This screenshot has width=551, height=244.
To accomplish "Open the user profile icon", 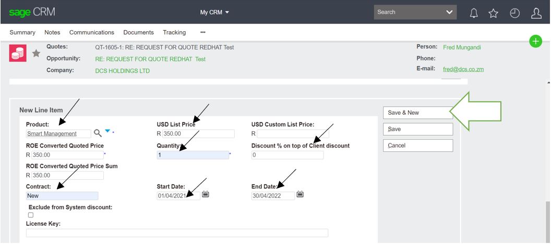I will (x=536, y=13).
